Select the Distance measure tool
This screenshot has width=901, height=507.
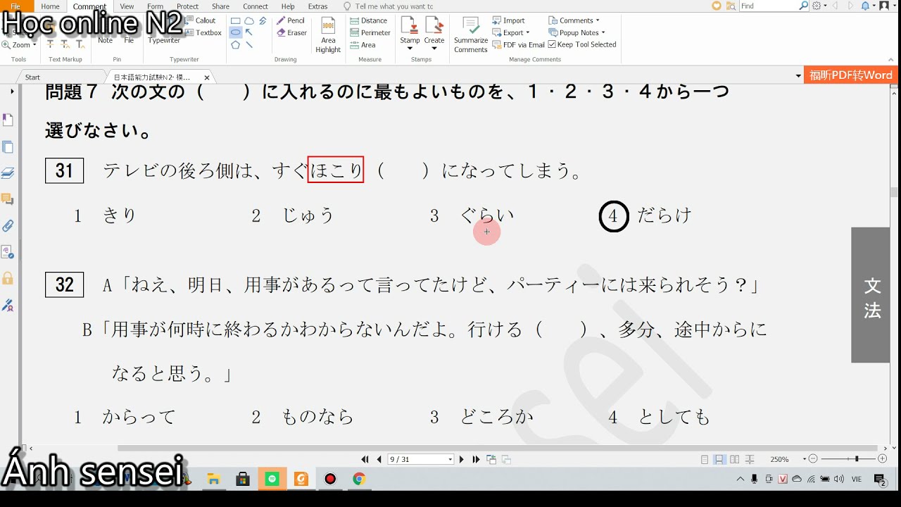368,20
